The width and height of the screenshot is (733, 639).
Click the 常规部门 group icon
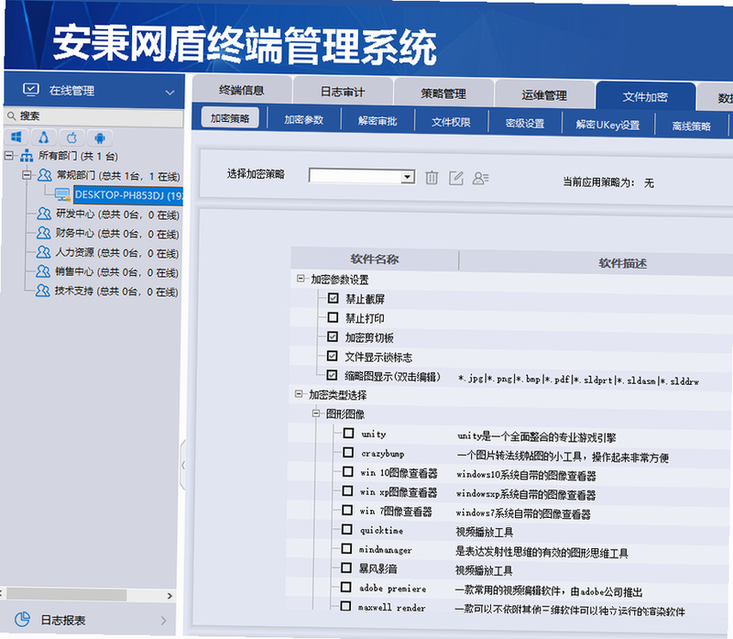pos(45,175)
